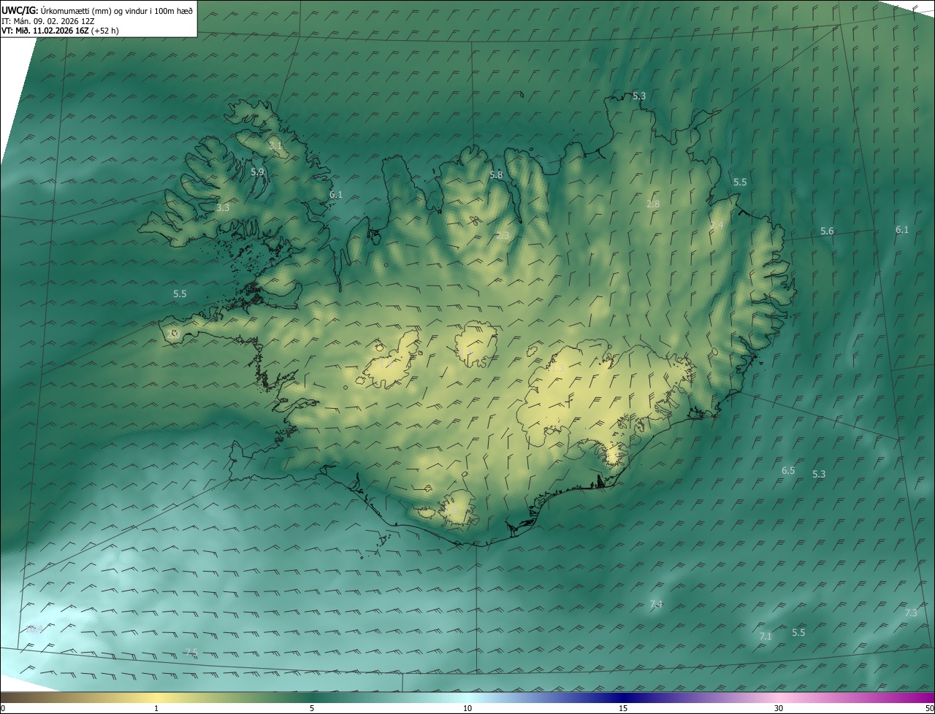Click the 5.9 value in the Westfjords
Screen dimensions: 935x714
(257, 172)
